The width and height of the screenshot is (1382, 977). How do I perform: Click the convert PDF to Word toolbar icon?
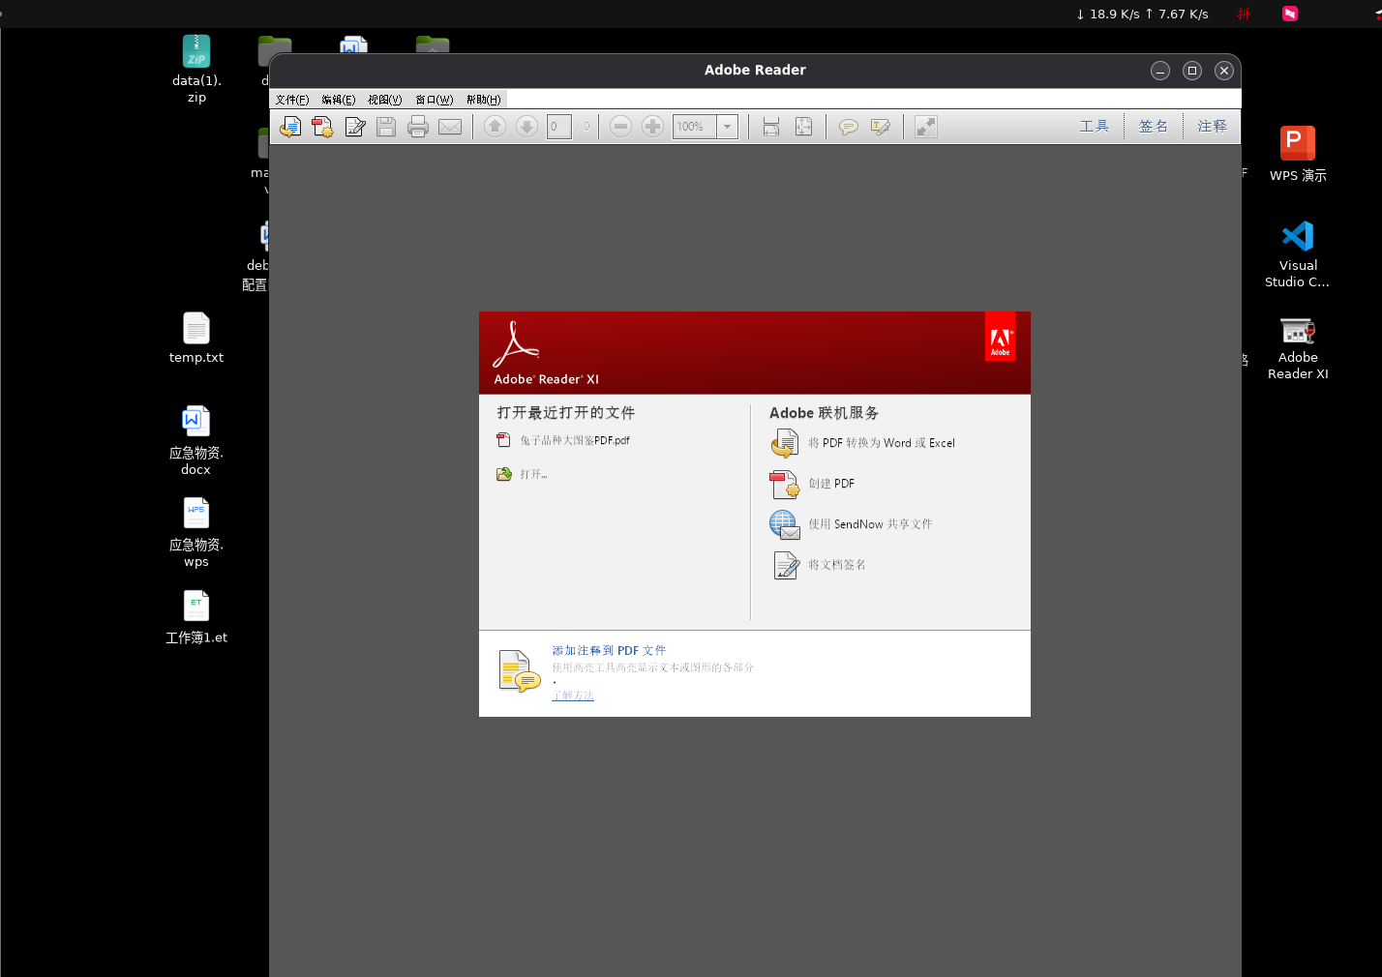tap(290, 127)
